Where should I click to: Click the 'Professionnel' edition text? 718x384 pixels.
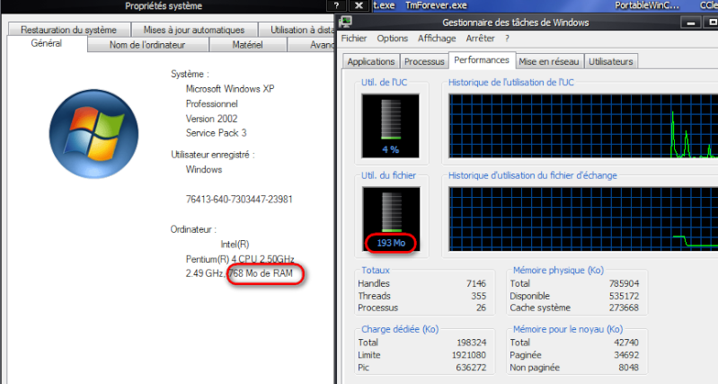(211, 104)
